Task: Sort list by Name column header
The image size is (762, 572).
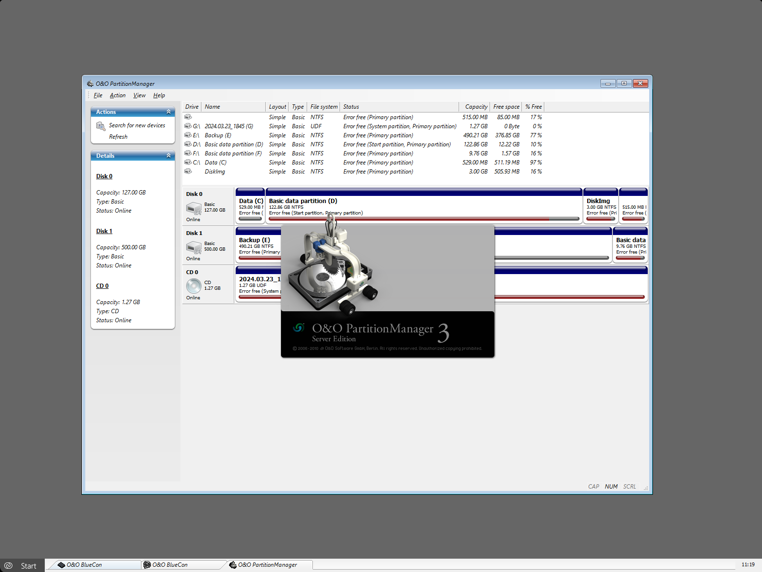Action: click(233, 107)
